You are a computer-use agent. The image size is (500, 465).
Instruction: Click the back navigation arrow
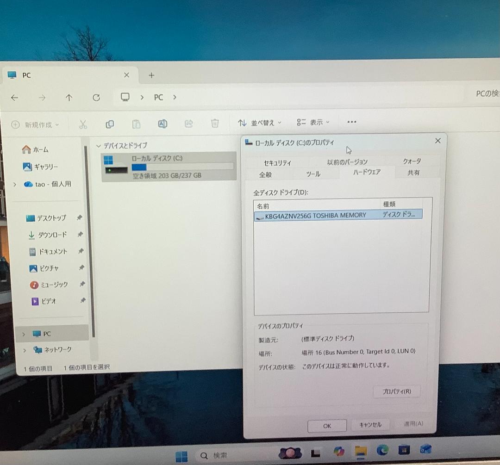pyautogui.click(x=15, y=98)
